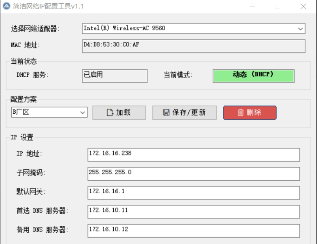Close the IP configuration tool window
Screen dimensions: 317x244
(303, 6)
